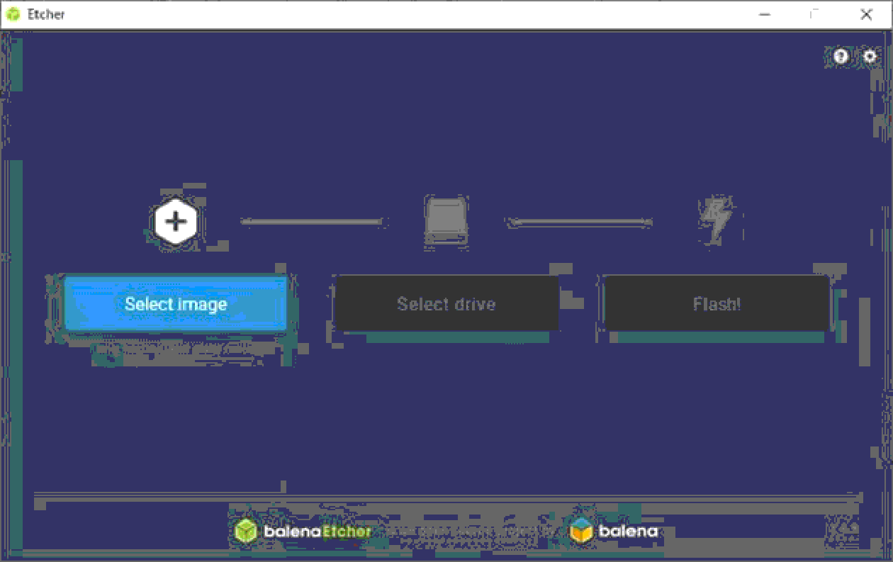
Task: Click the Etcher app icon in title bar
Action: (x=13, y=14)
